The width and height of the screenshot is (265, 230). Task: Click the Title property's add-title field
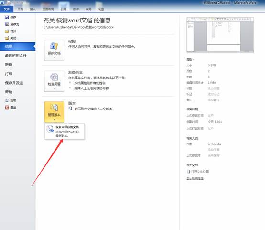pyautogui.click(x=213, y=88)
